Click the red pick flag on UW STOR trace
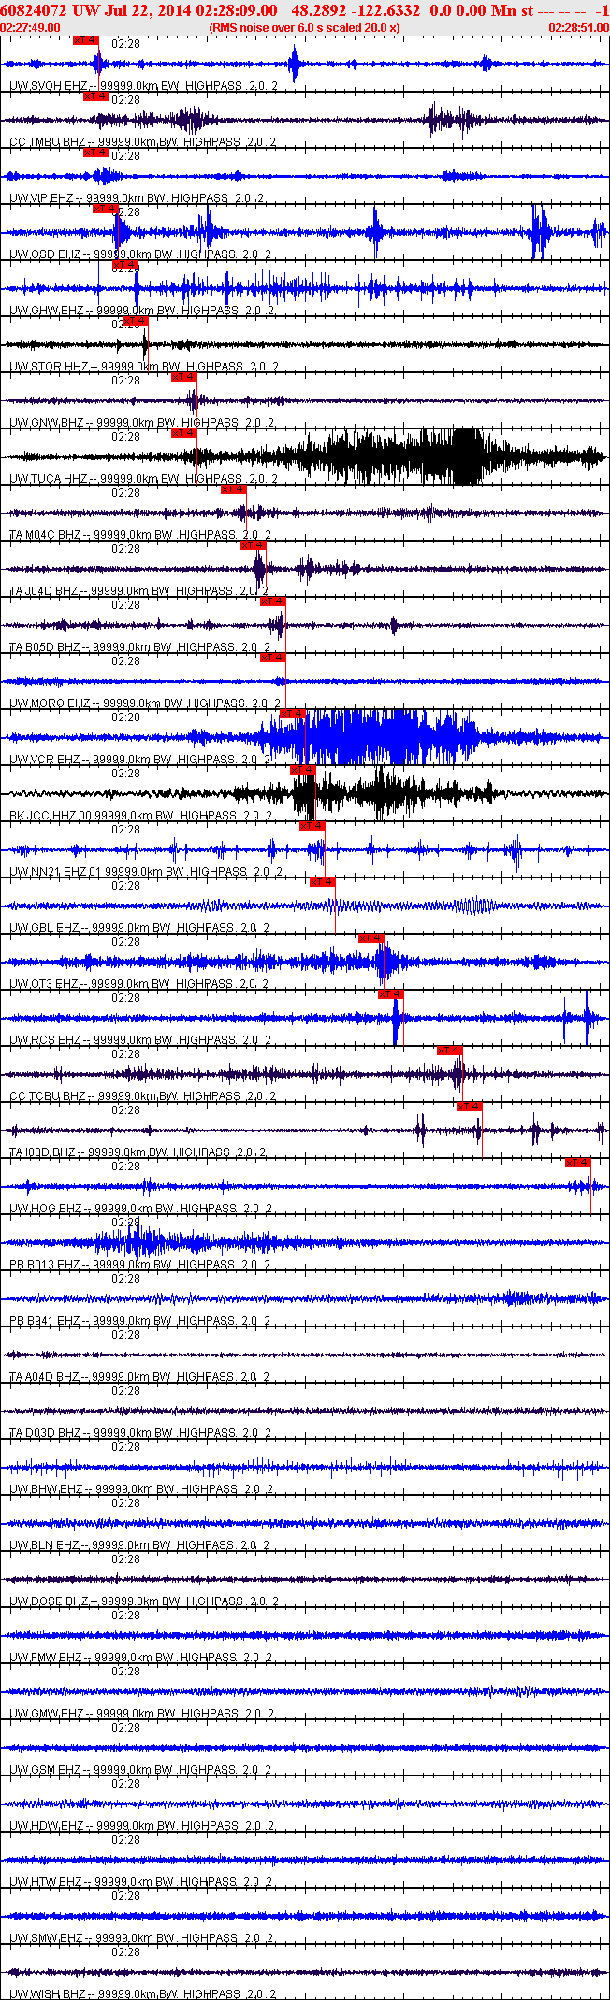Screen dimensions: 610x2000 (x=135, y=321)
